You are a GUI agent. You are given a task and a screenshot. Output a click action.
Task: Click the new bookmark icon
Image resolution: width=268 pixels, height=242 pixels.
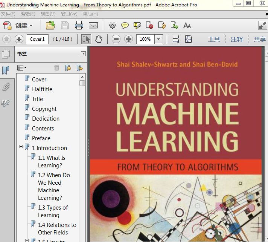[x=68, y=68]
